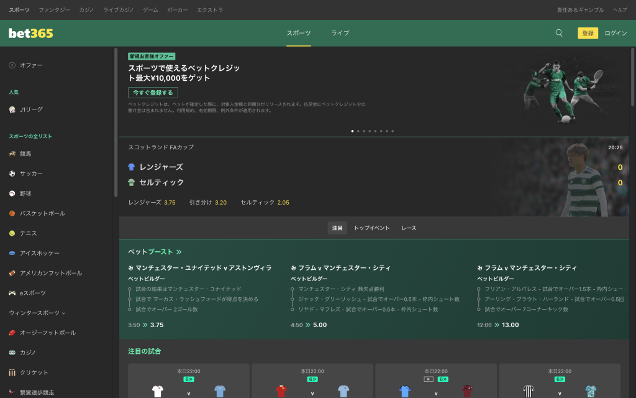Image resolution: width=636 pixels, height=398 pixels.
Task: Go to the second banner carousel dot
Action: click(x=358, y=131)
